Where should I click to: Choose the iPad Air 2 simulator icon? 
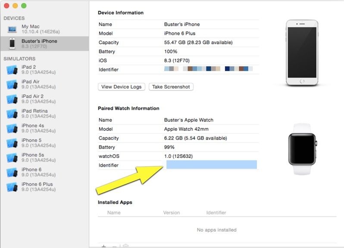[12, 99]
